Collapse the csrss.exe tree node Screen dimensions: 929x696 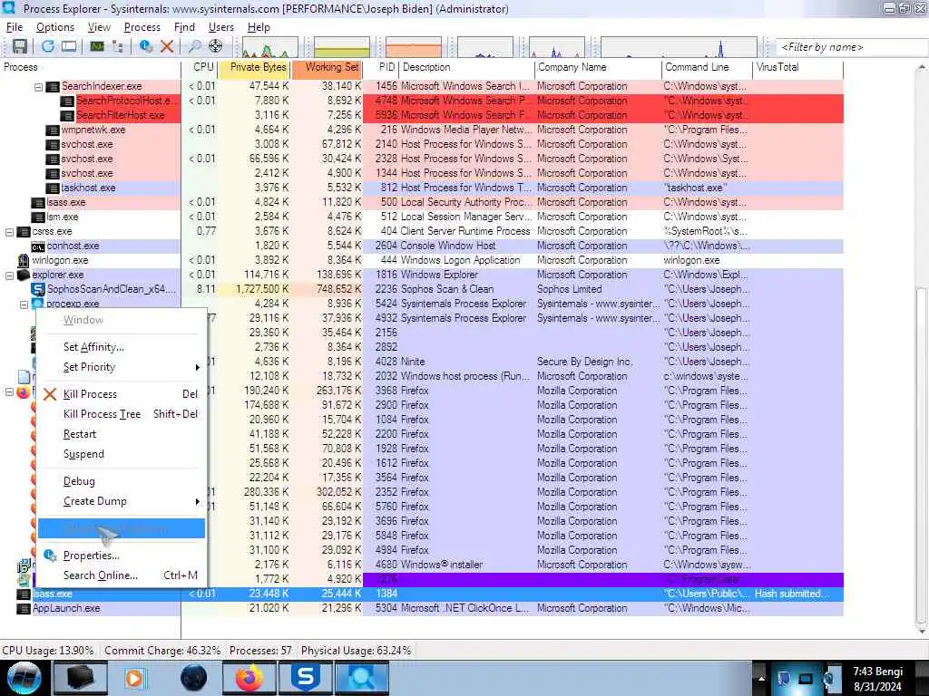9,232
